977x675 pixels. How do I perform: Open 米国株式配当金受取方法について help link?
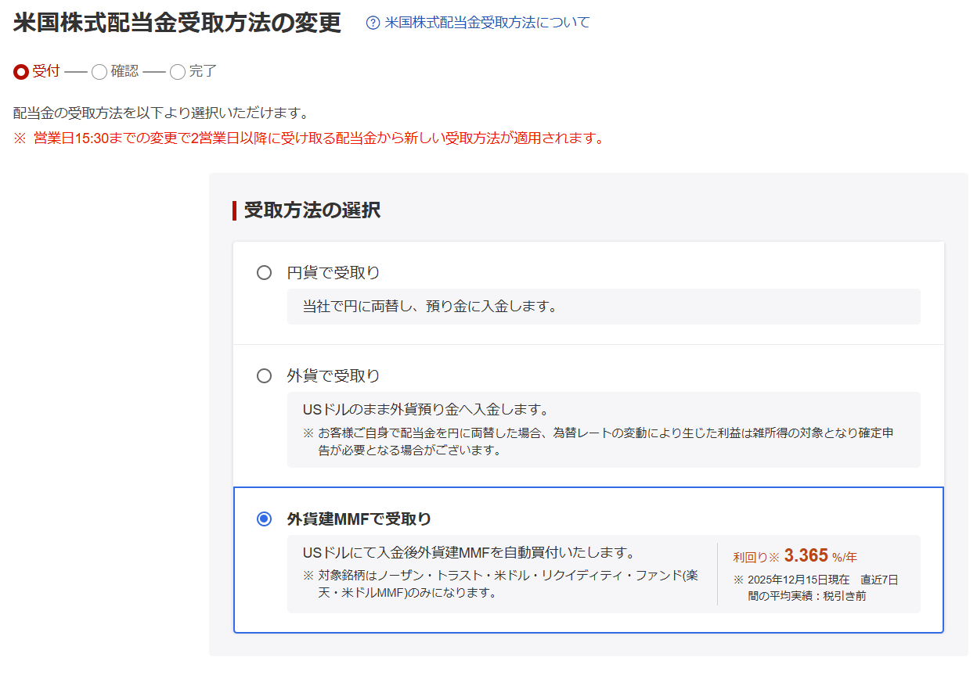487,23
